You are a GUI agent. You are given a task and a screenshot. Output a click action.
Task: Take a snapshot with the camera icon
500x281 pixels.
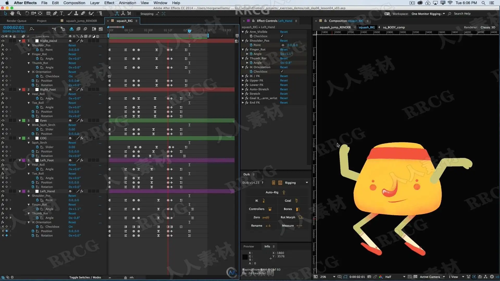click(x=369, y=277)
